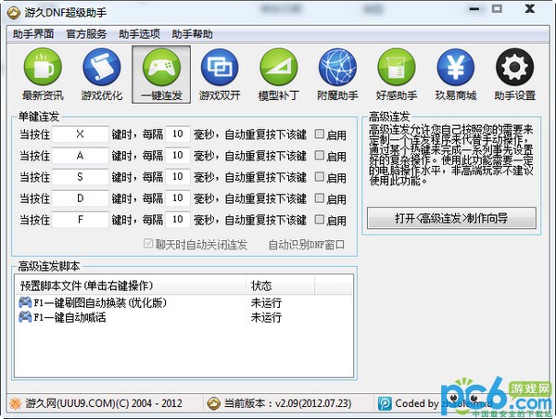Select script row F1一键自动喊话

183,317
